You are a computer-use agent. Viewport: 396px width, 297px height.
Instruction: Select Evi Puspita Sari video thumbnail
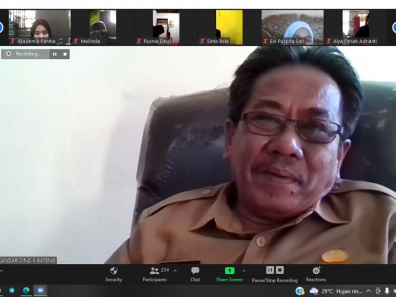coord(293,27)
